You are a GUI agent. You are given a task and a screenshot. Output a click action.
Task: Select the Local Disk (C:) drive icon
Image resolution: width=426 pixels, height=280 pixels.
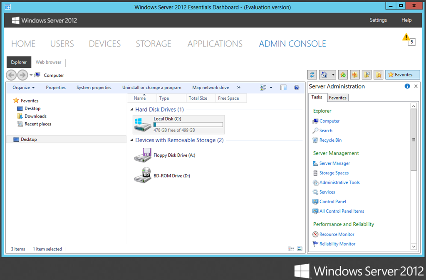142,125
